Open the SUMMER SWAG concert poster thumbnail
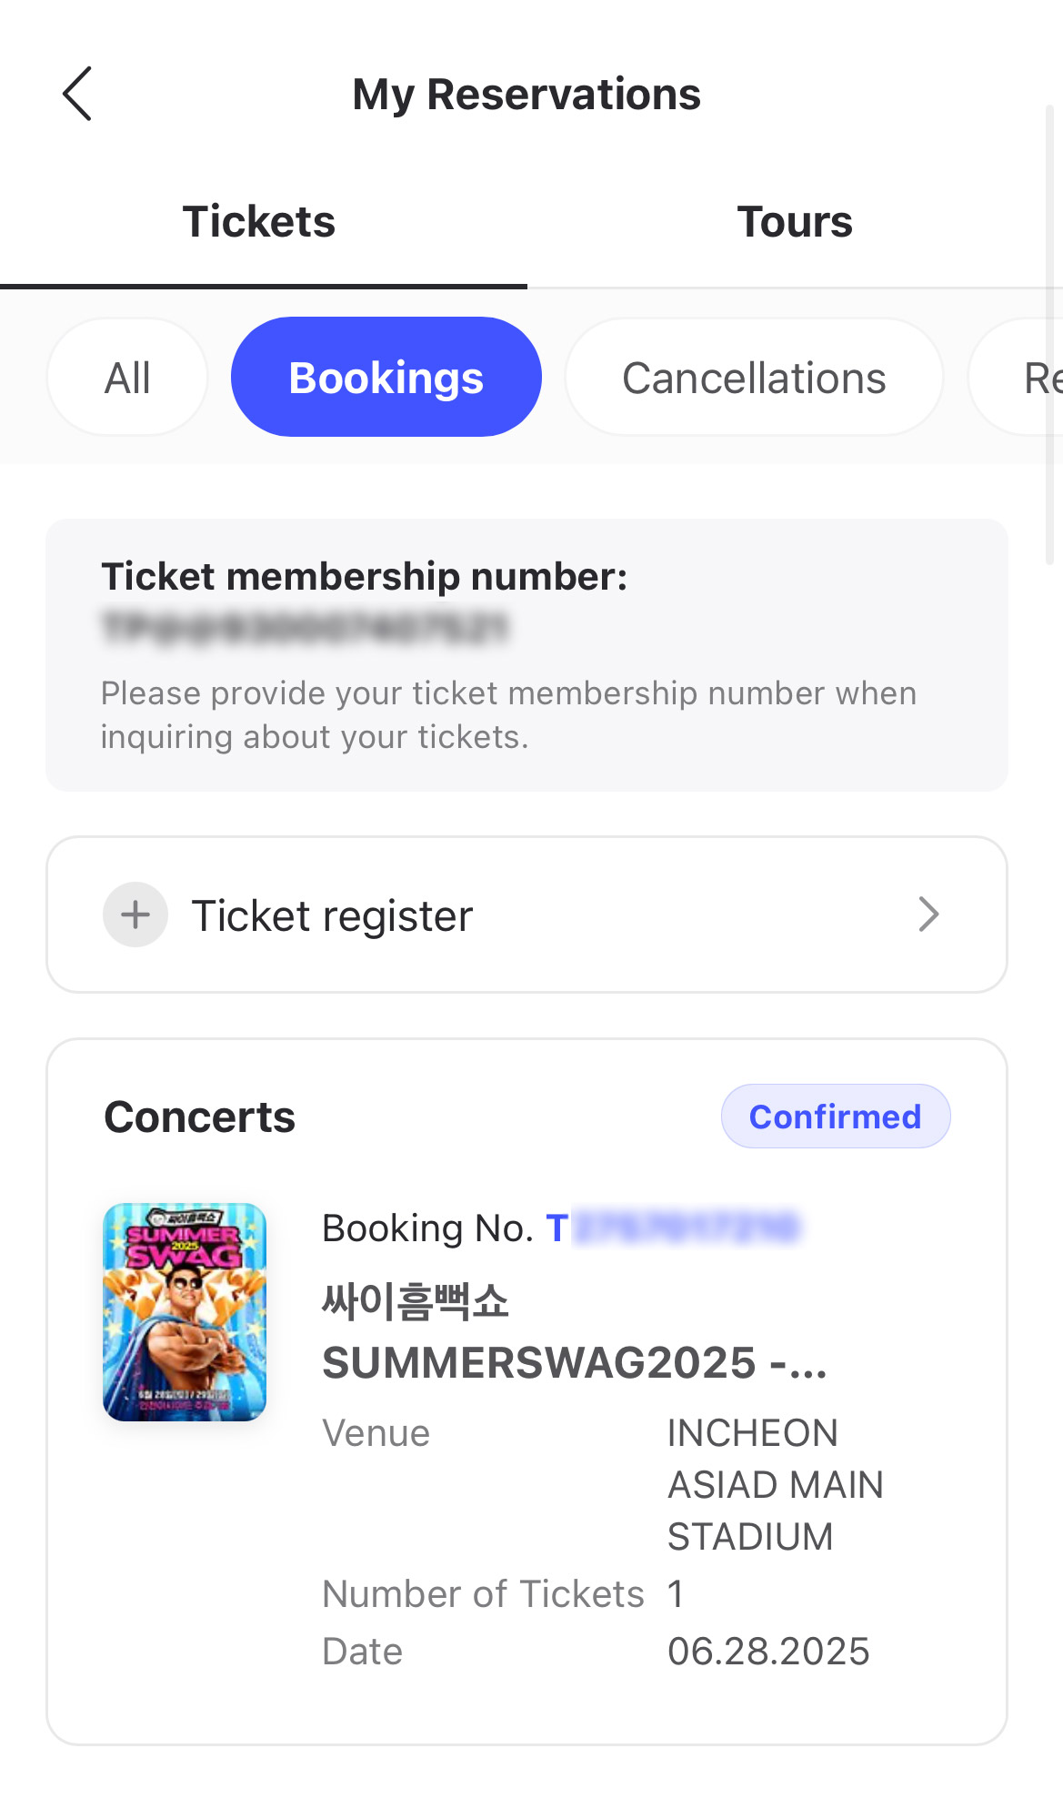This screenshot has width=1063, height=1799. point(185,1311)
